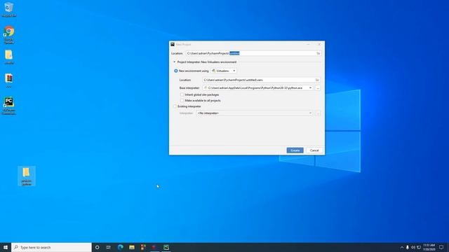Select highlighted folder on lower desktop

tap(27, 176)
